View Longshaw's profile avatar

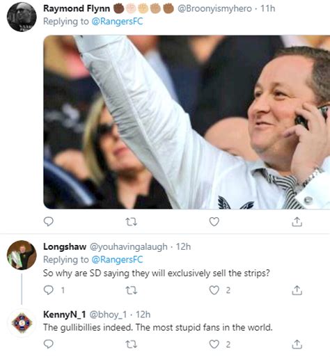pyautogui.click(x=22, y=255)
